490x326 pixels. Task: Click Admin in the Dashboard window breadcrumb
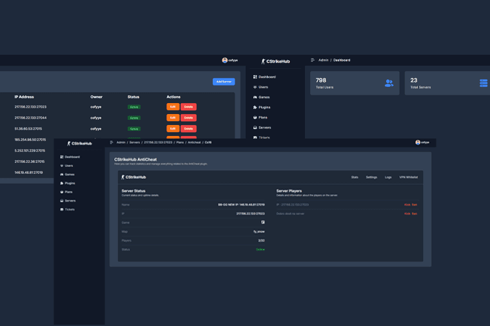coord(324,60)
